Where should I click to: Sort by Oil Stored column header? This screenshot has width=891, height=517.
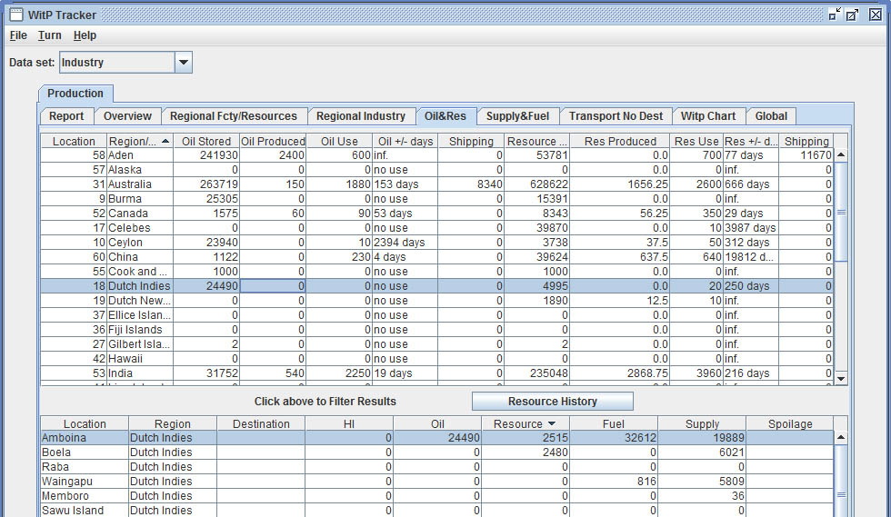(x=206, y=142)
